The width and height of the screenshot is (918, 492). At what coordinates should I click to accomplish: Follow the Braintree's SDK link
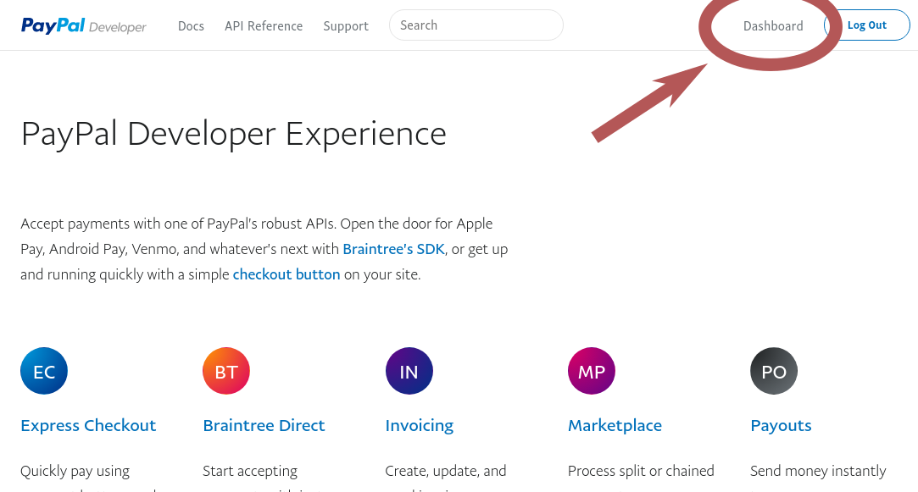(393, 249)
